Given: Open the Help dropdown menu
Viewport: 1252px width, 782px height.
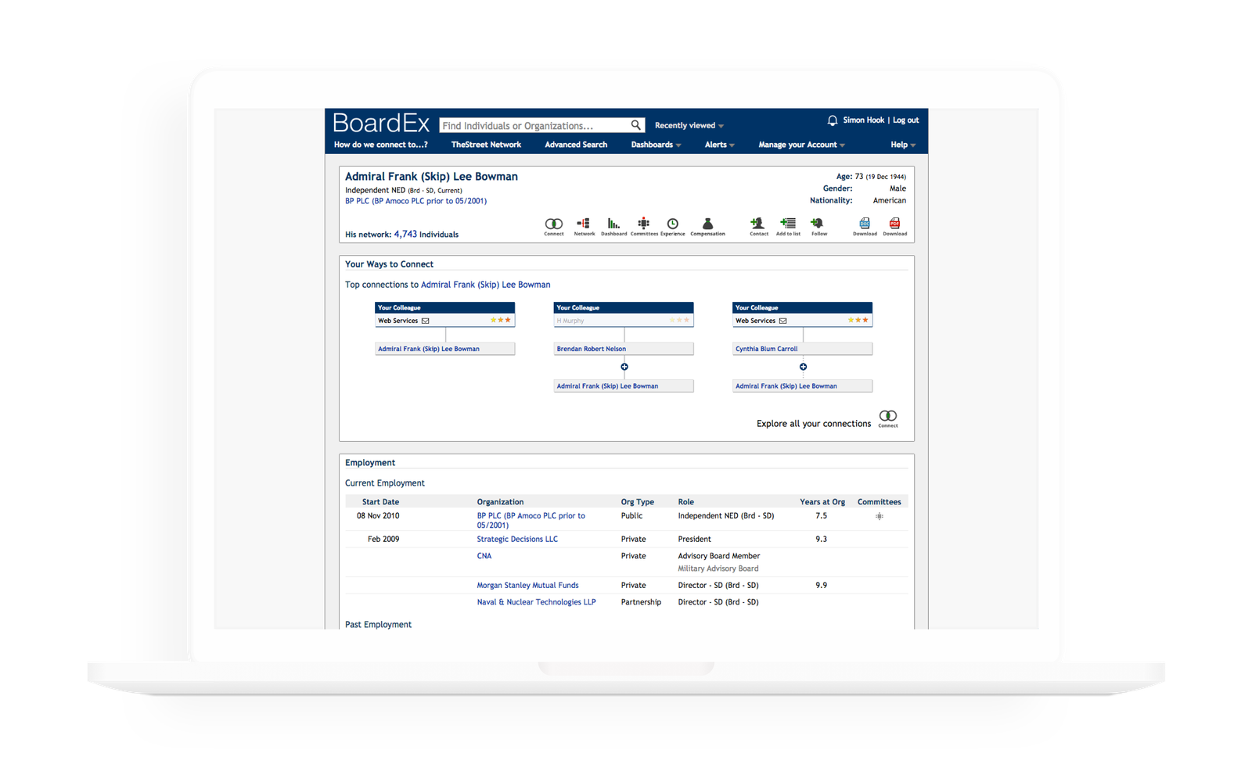Looking at the screenshot, I should (x=903, y=145).
